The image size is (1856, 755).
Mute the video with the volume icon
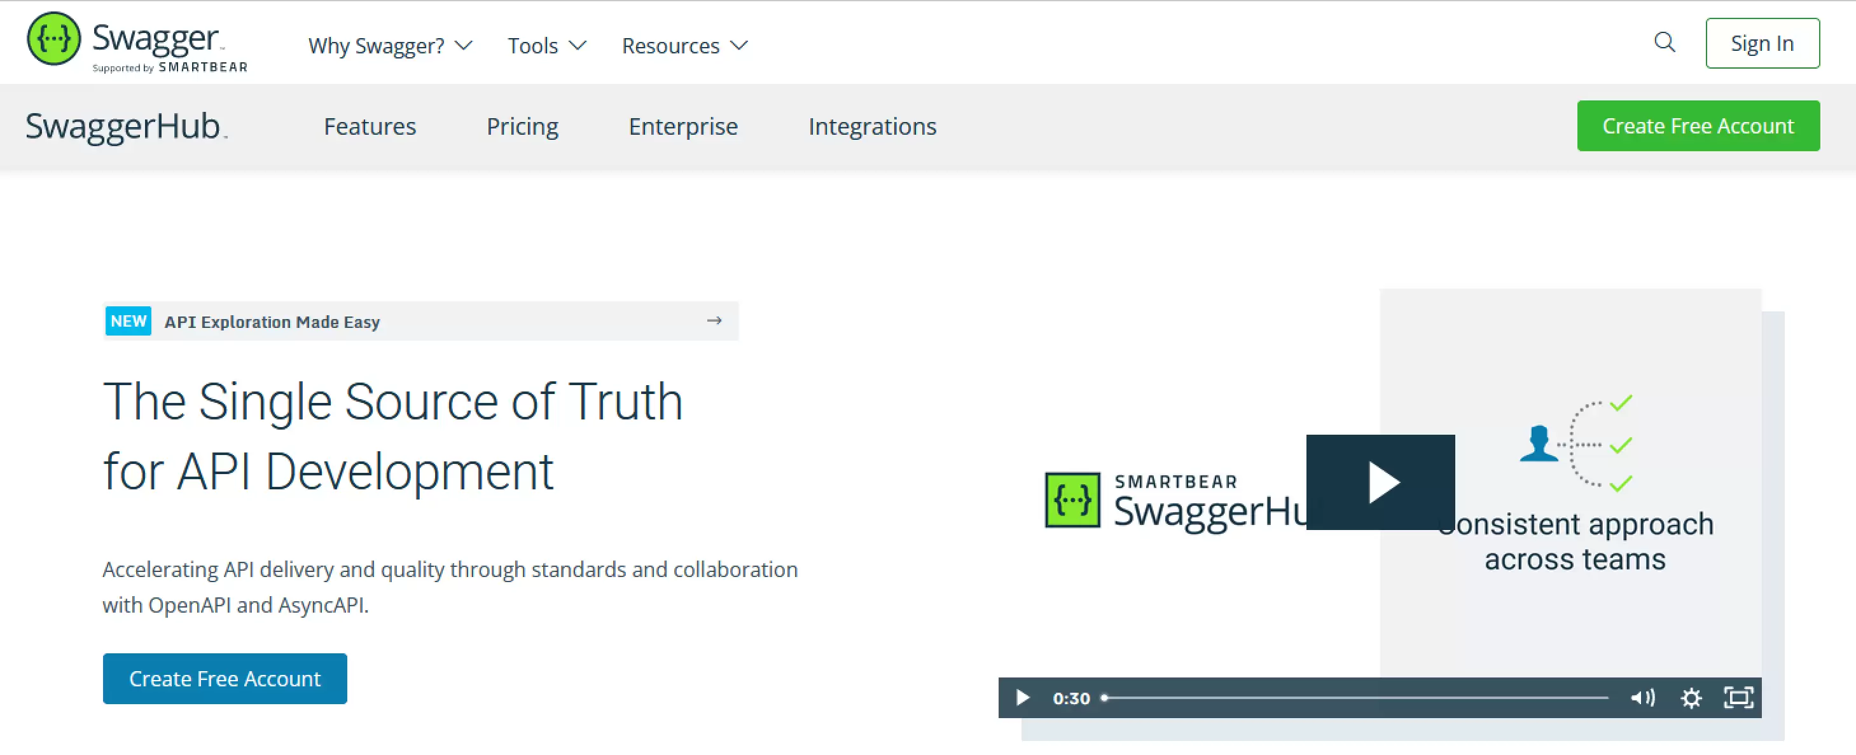(x=1643, y=697)
